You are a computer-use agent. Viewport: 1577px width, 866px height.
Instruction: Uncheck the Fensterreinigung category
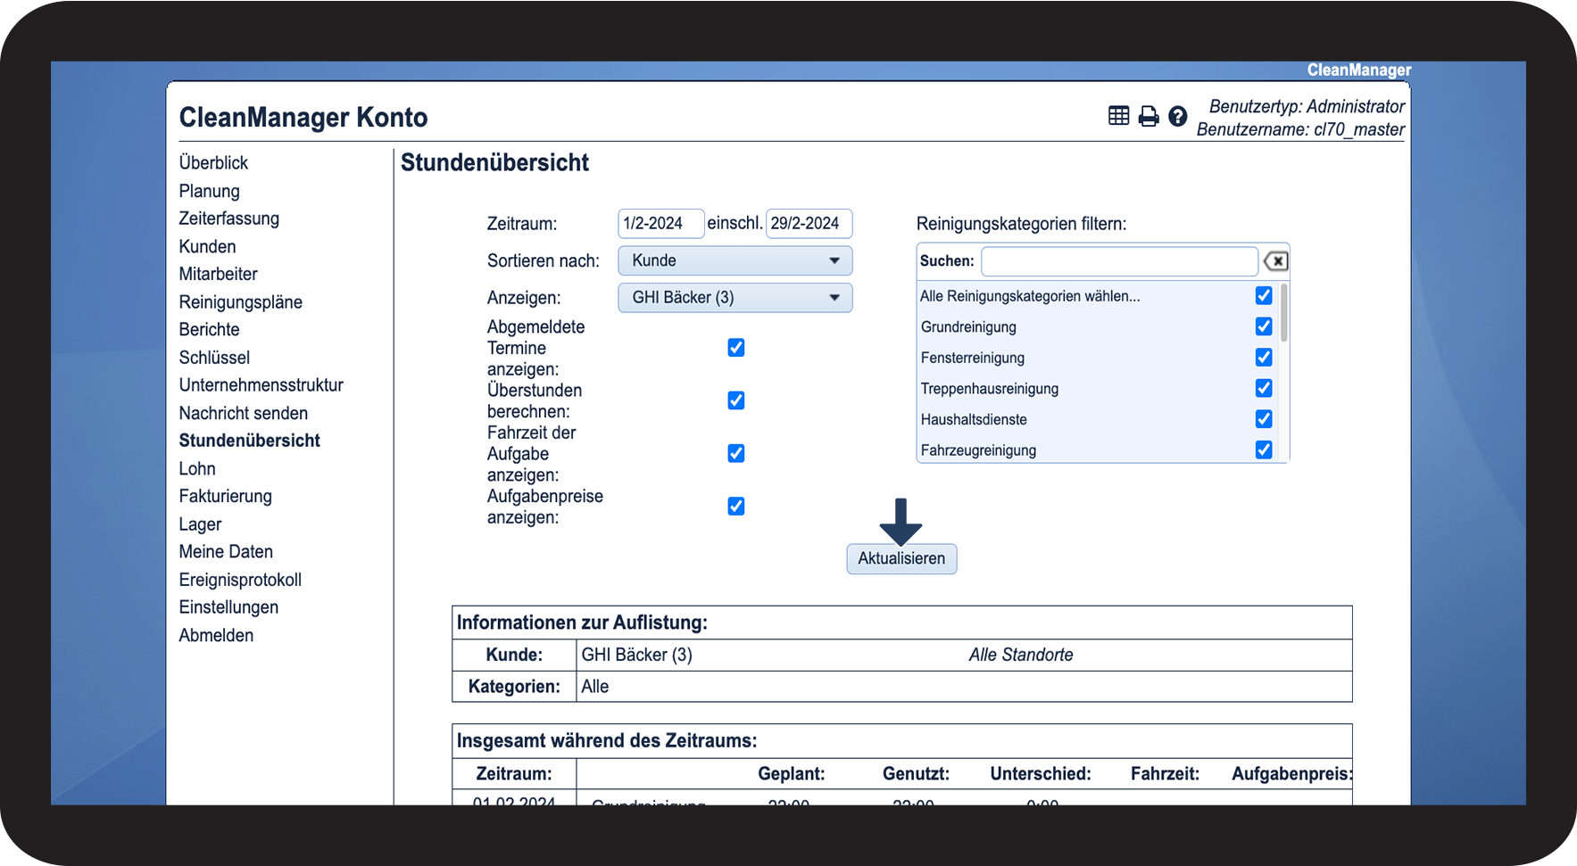1263,358
